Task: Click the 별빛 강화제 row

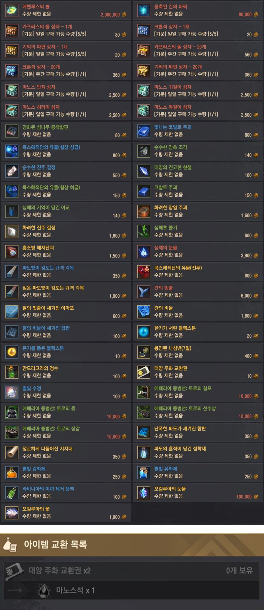Action: point(66,473)
